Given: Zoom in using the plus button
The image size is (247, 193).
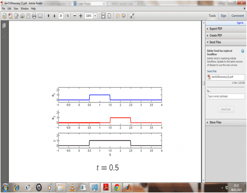Looking at the screenshot, I should point(81,16).
